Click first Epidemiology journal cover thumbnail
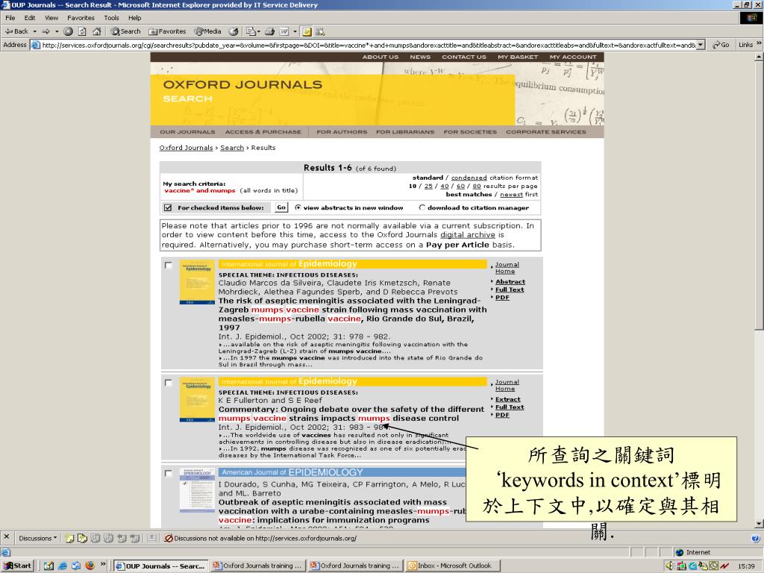 pyautogui.click(x=197, y=282)
